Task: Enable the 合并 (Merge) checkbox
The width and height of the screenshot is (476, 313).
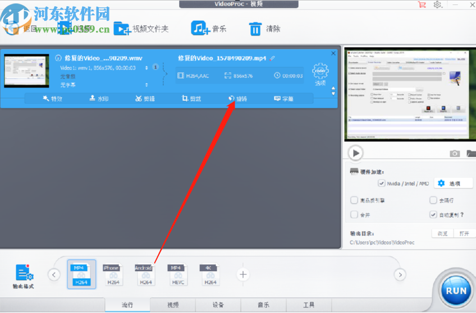Action: click(354, 214)
